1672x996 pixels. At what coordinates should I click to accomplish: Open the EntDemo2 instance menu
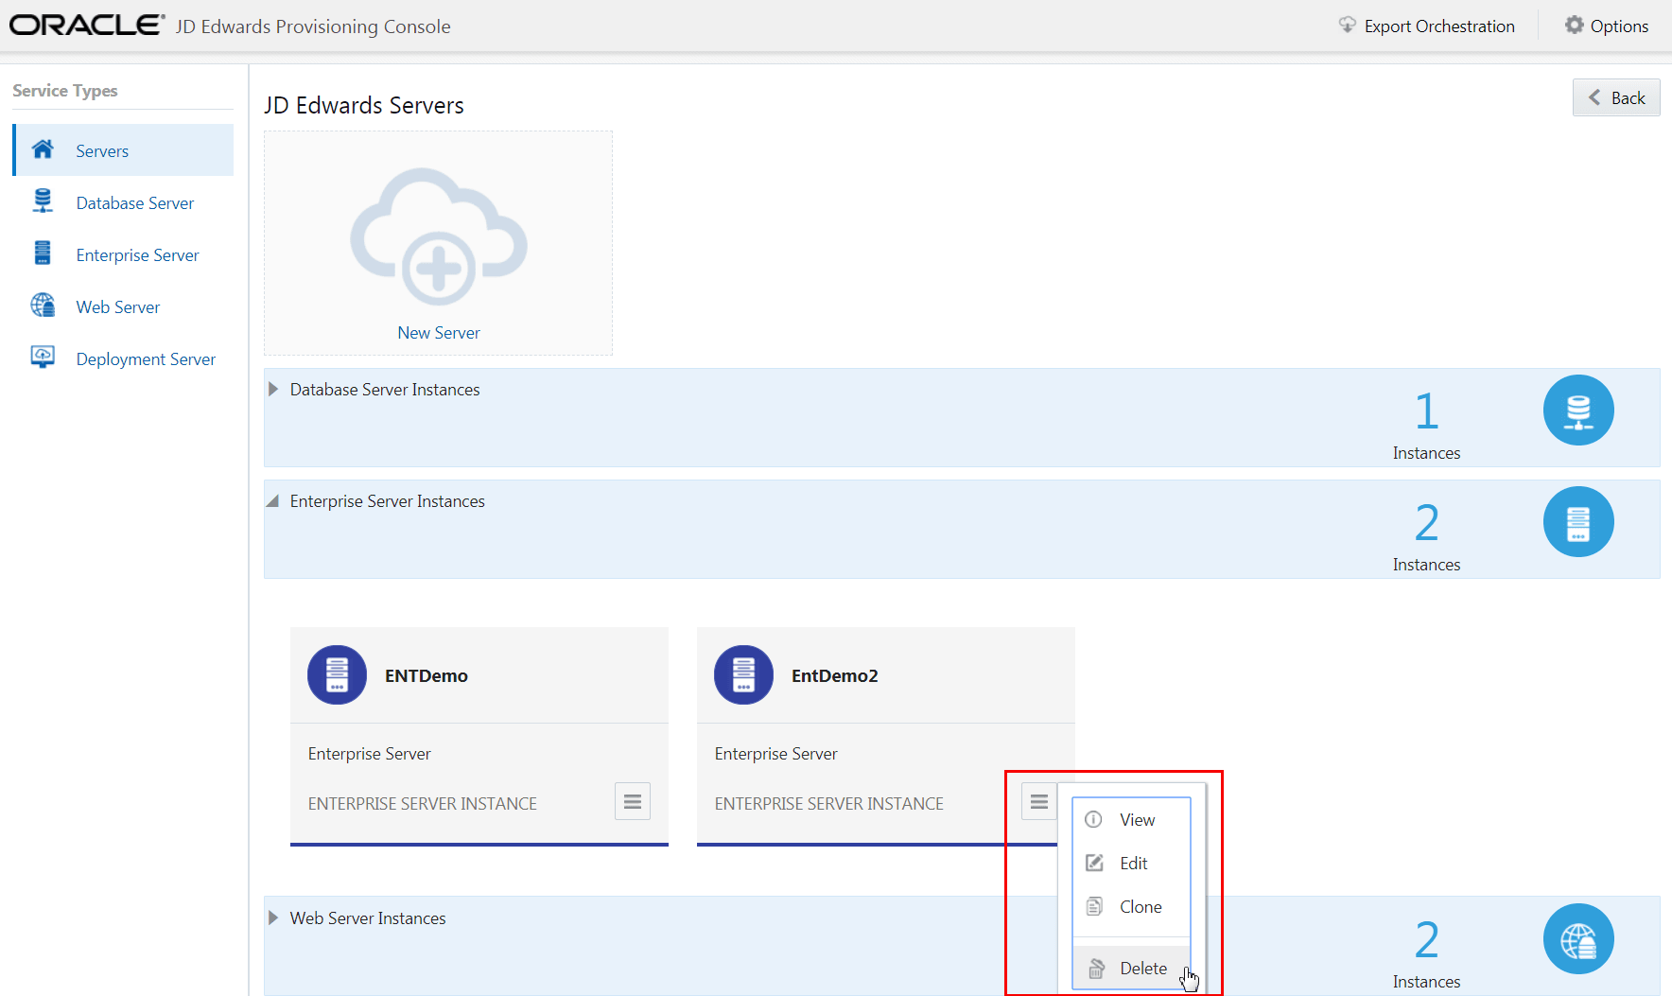[x=1038, y=801]
